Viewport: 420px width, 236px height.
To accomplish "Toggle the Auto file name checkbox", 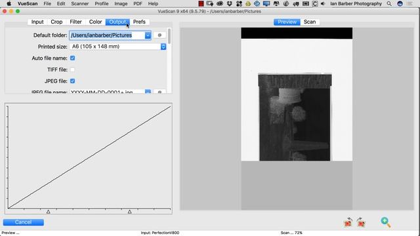I will 72,58.
